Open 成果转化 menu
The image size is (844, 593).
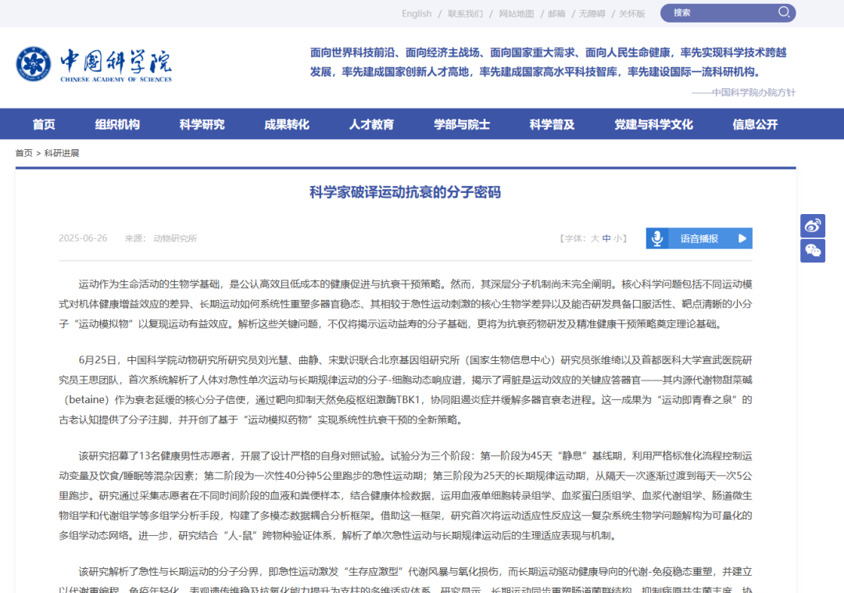click(x=287, y=124)
